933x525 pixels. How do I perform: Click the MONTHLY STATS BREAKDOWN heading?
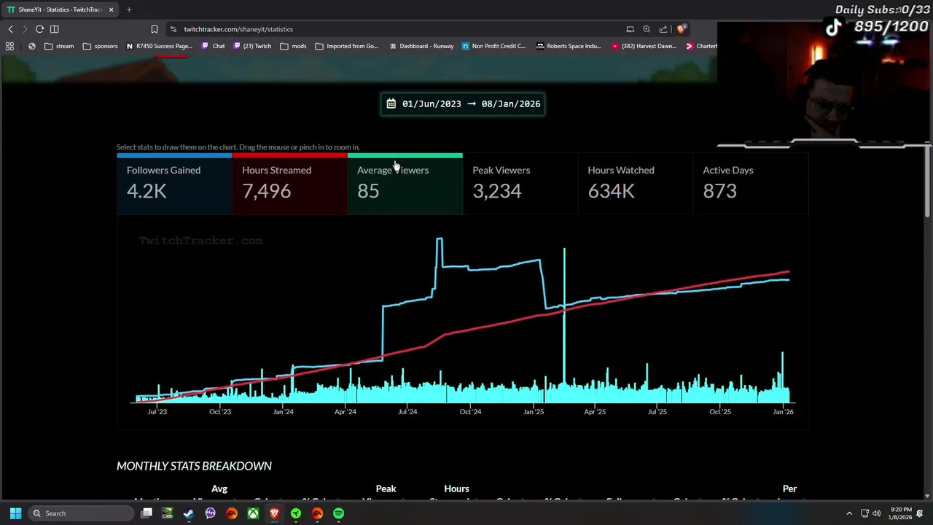click(194, 466)
